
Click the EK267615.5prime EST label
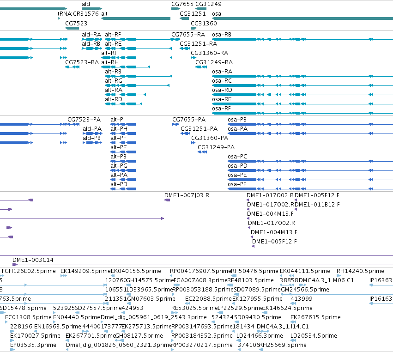point(315,317)
